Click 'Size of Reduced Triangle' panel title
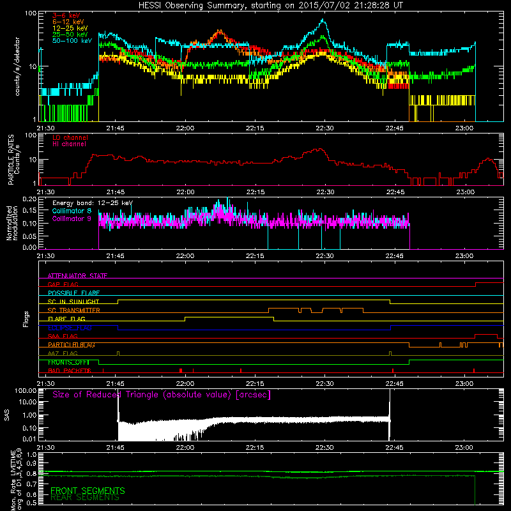Image resolution: width=511 pixels, height=511 pixels. pos(162,395)
